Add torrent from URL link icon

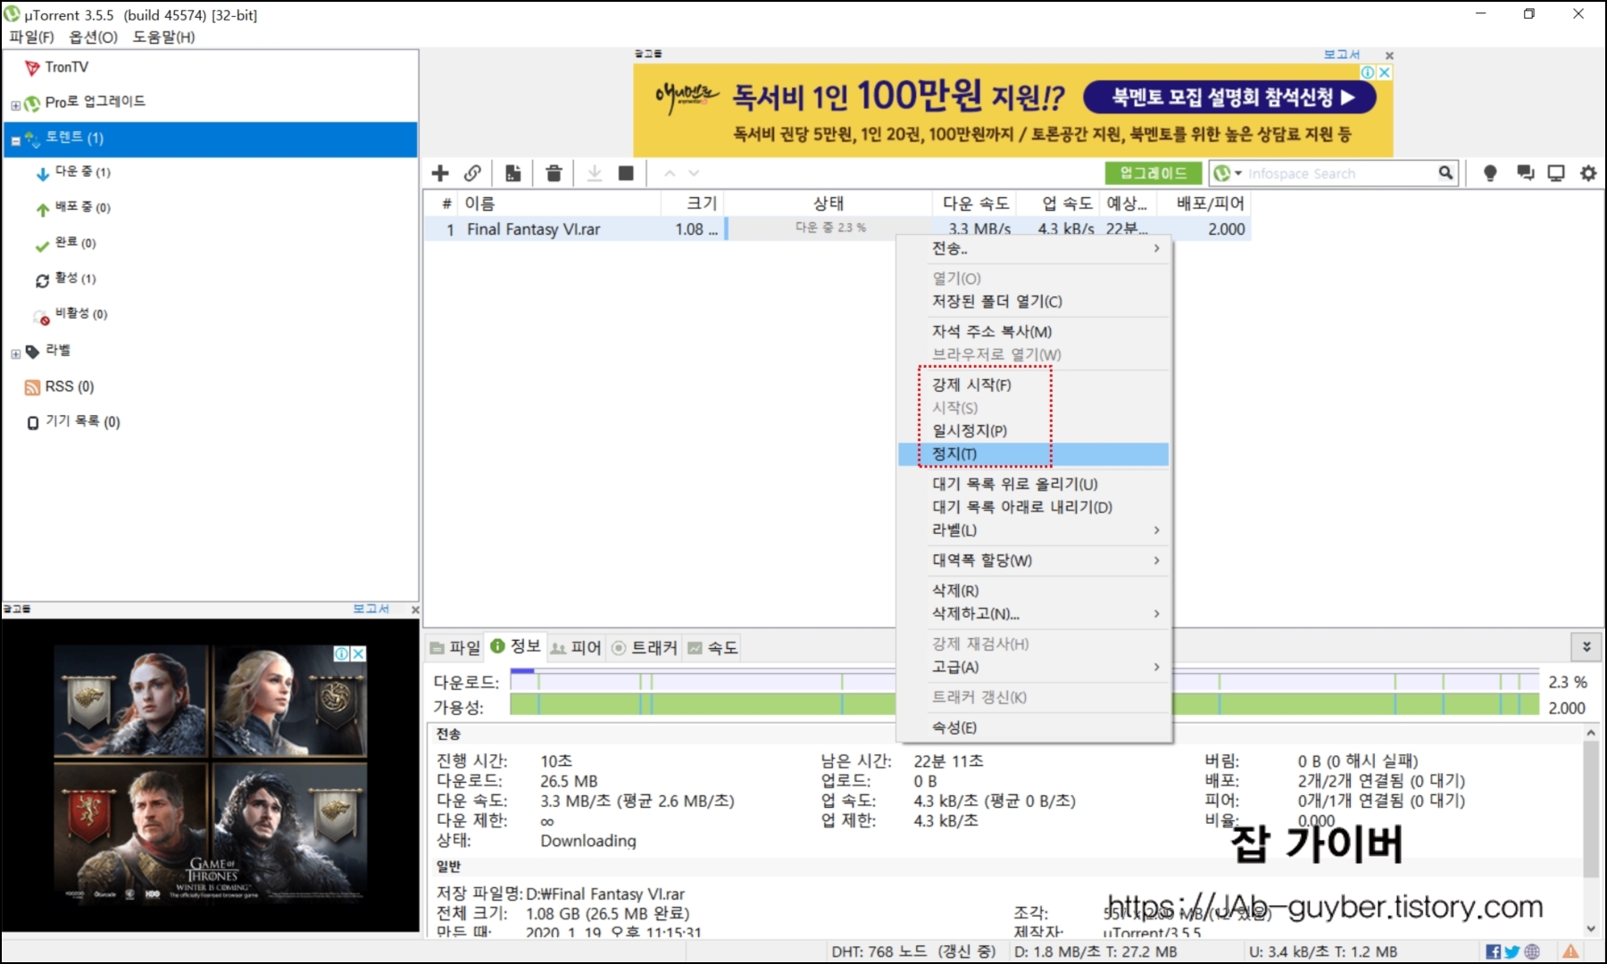[x=472, y=173]
